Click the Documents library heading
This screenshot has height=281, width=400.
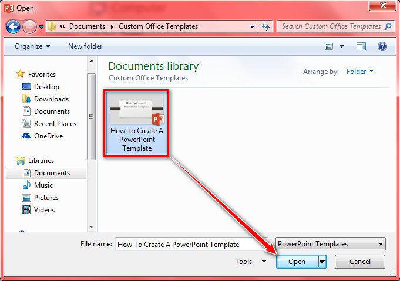point(153,66)
